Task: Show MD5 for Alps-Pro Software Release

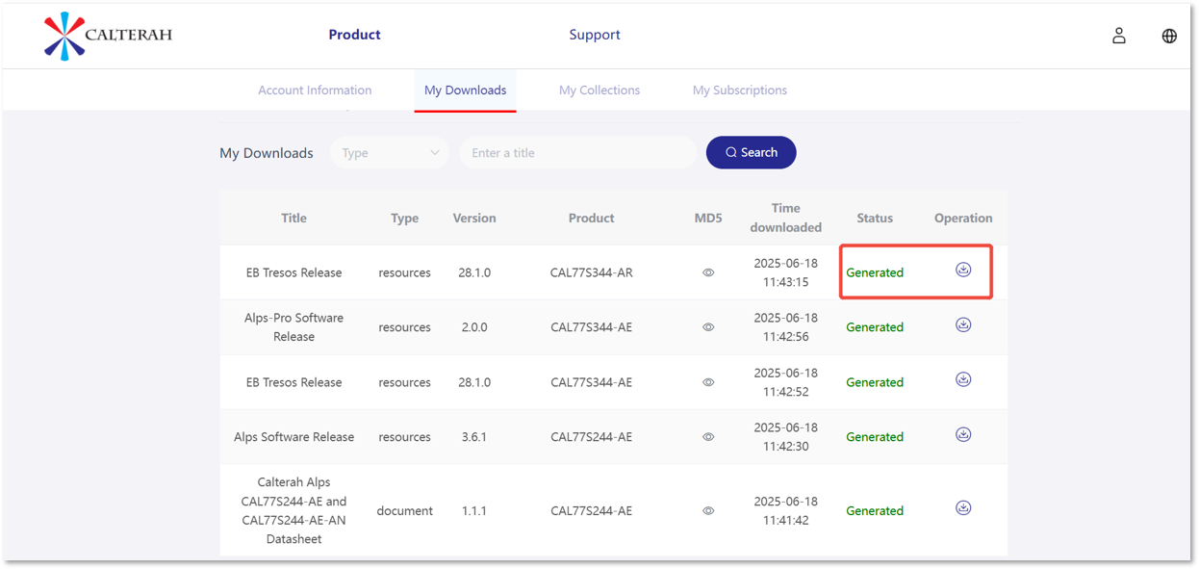Action: click(708, 327)
